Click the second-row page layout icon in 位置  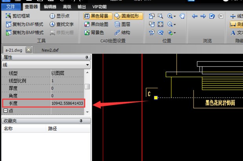coord(152,24)
